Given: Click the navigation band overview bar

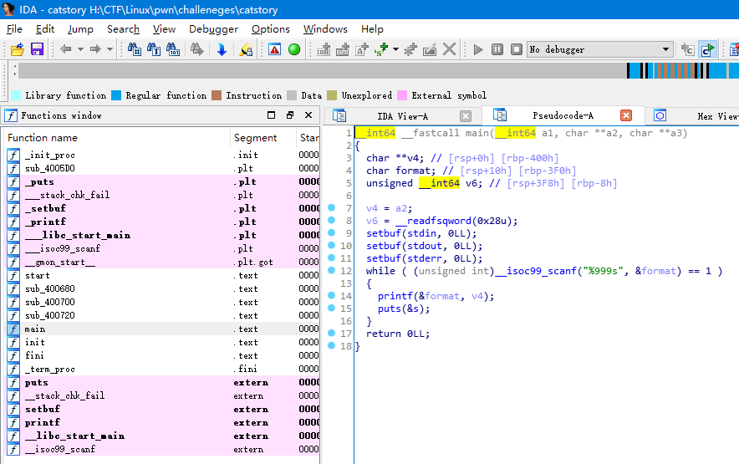Looking at the screenshot, I should [379, 71].
